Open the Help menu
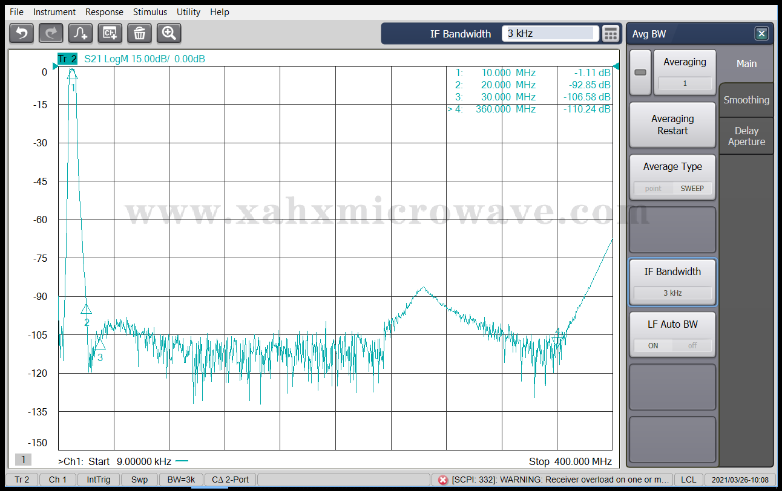Image resolution: width=782 pixels, height=491 pixels. point(220,12)
